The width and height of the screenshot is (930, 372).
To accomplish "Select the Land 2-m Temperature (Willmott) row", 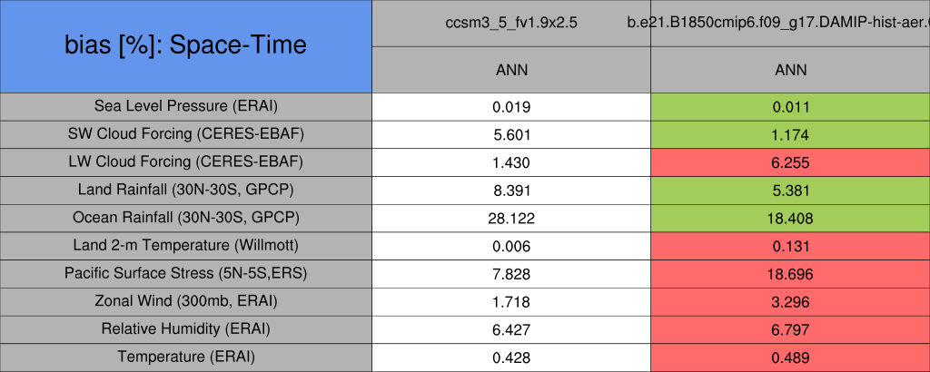I will tap(186, 246).
